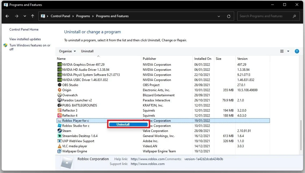Open the recent locations dropdown arrow

tap(25, 16)
